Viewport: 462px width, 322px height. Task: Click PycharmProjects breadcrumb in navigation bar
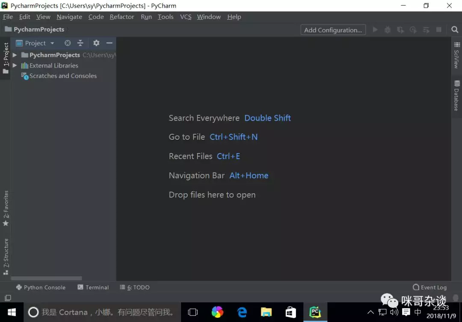tap(35, 30)
